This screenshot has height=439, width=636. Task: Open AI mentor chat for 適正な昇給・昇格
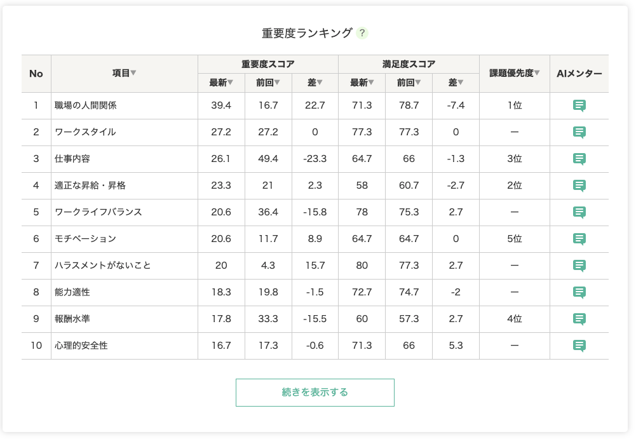[579, 186]
